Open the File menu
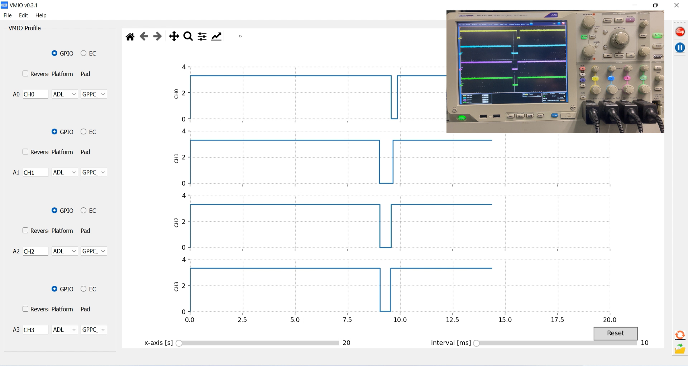Image resolution: width=688 pixels, height=366 pixels. tap(8, 15)
